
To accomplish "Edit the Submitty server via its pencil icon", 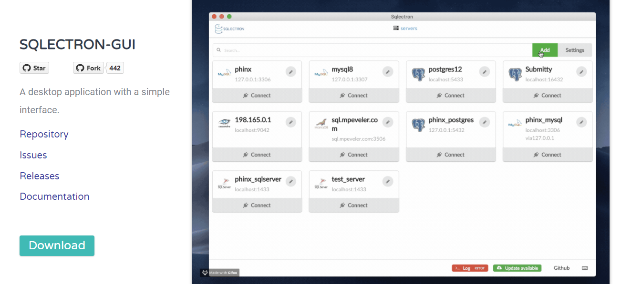I will click(x=581, y=71).
